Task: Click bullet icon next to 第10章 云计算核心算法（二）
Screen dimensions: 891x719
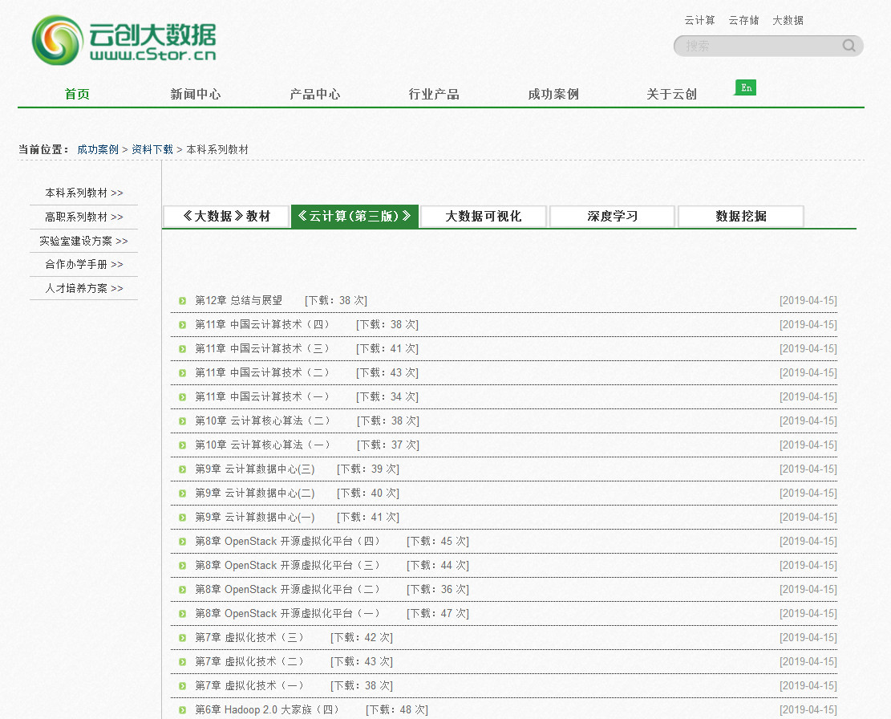Action: [183, 421]
